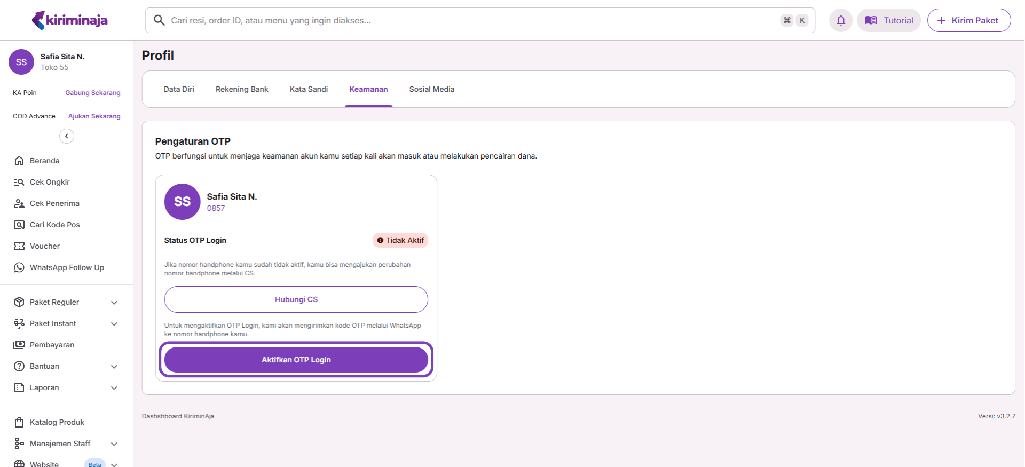This screenshot has width=1025, height=467.
Task: Expand the Paket Instant chevron
Action: point(114,324)
